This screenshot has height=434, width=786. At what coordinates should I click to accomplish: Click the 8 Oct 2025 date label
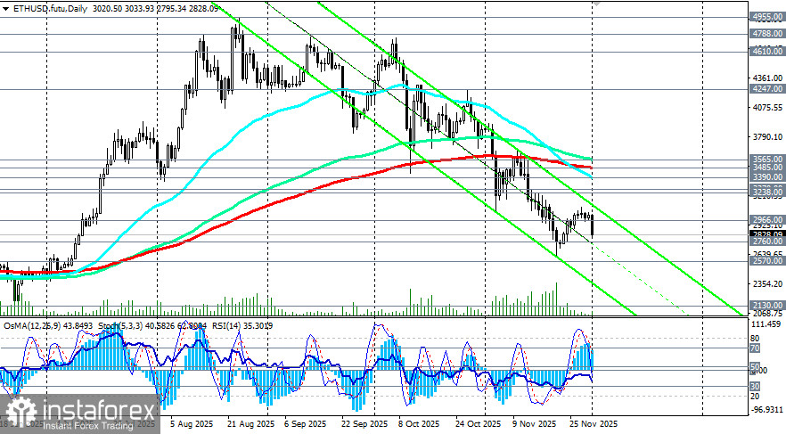(419, 423)
